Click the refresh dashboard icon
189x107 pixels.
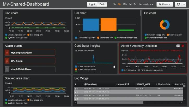click(178, 4)
